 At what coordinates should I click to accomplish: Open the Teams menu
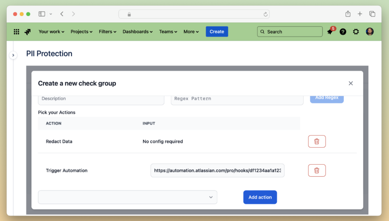coord(168,32)
